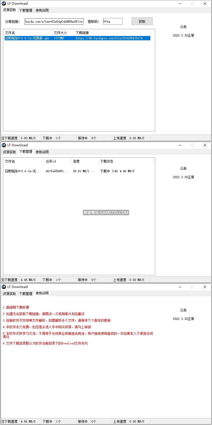Minimize the bottom LF Download window
Image resolution: width=212 pixels, height=425 pixels.
pyautogui.click(x=180, y=287)
